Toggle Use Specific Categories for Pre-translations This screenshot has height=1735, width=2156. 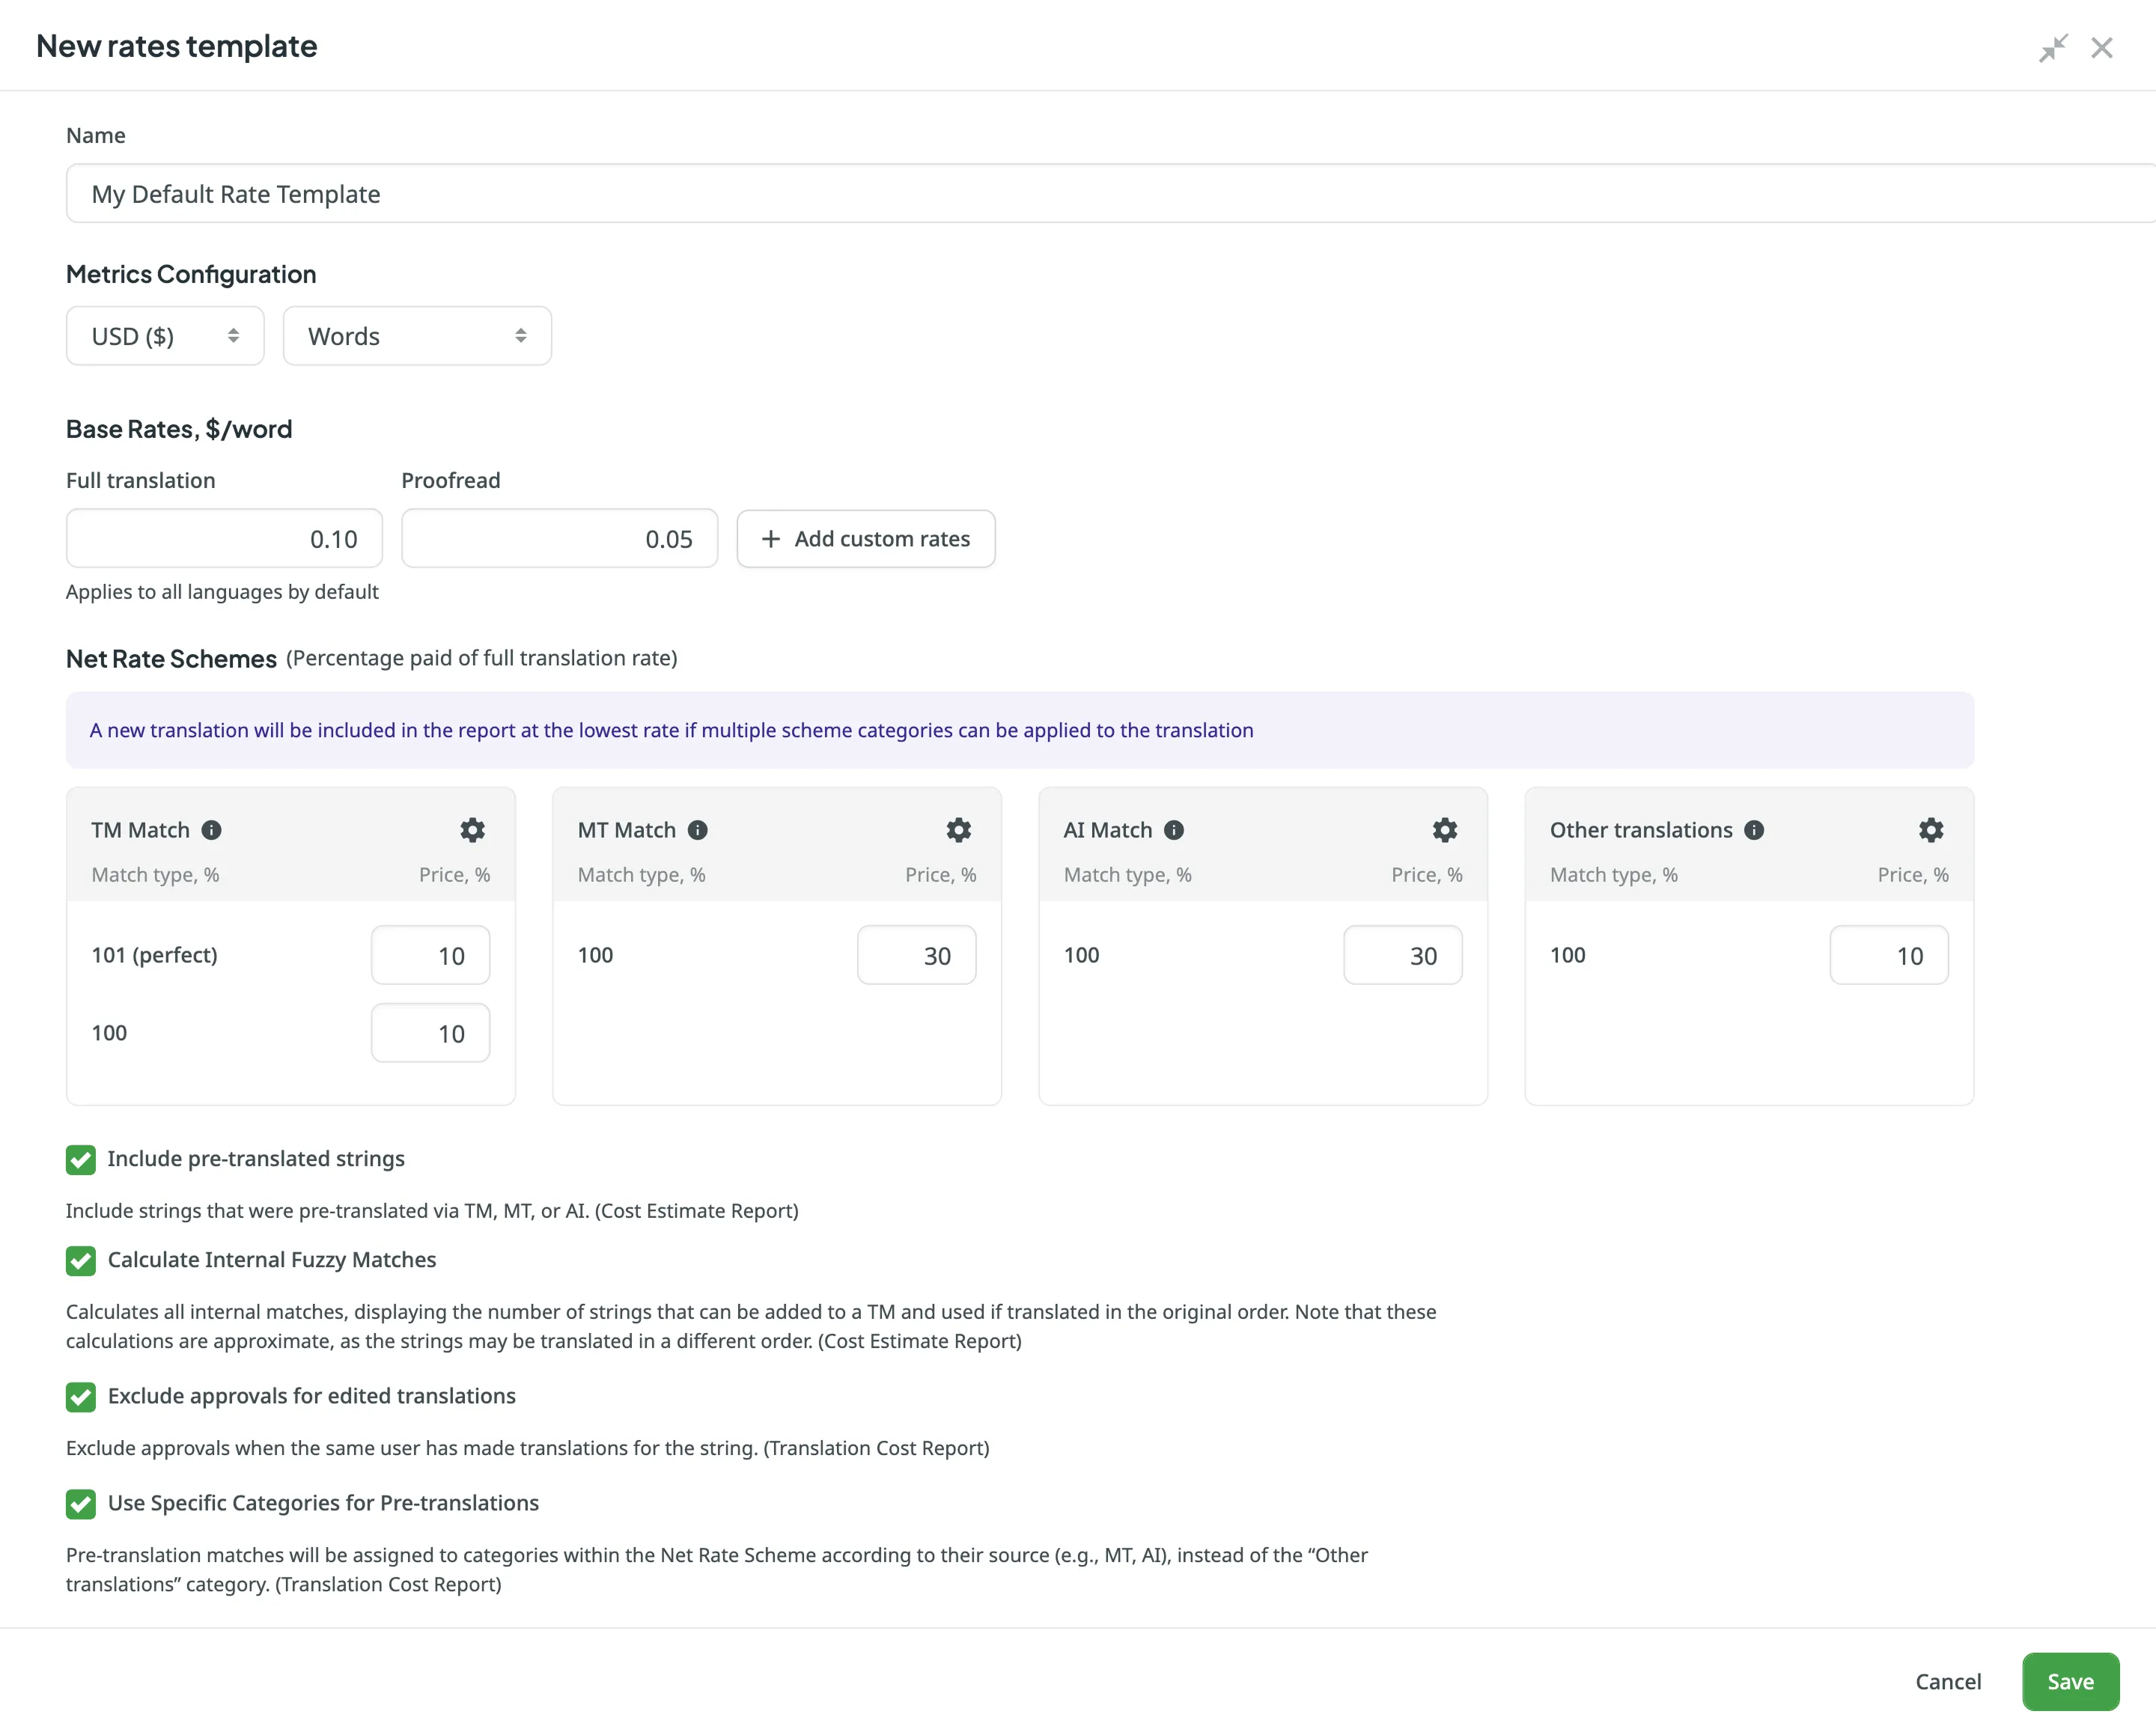pyautogui.click(x=81, y=1503)
